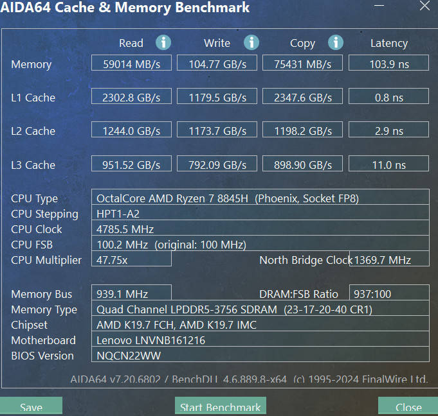Select the L3 Cache copy 898.90 GB/s

[302, 164]
